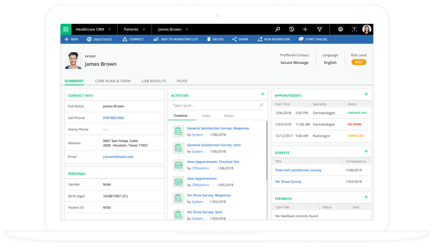Switch to the Summary tab
The height and width of the screenshot is (249, 434).
coord(74,81)
